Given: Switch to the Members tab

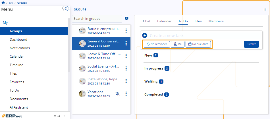Looking at the screenshot, I should point(216,21).
